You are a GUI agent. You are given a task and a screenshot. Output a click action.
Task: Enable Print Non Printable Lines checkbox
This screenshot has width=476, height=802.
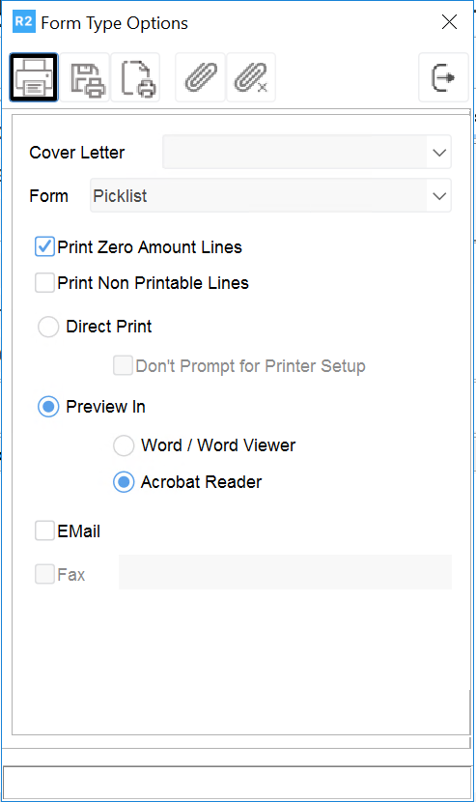(44, 282)
